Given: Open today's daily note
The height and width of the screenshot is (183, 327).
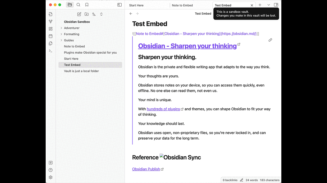Looking at the screenshot, I should coord(50,36).
